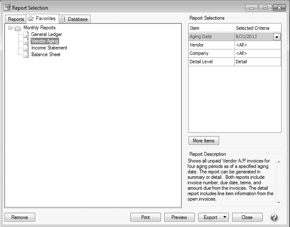Click the Vendor Aging document icon

tap(26, 41)
